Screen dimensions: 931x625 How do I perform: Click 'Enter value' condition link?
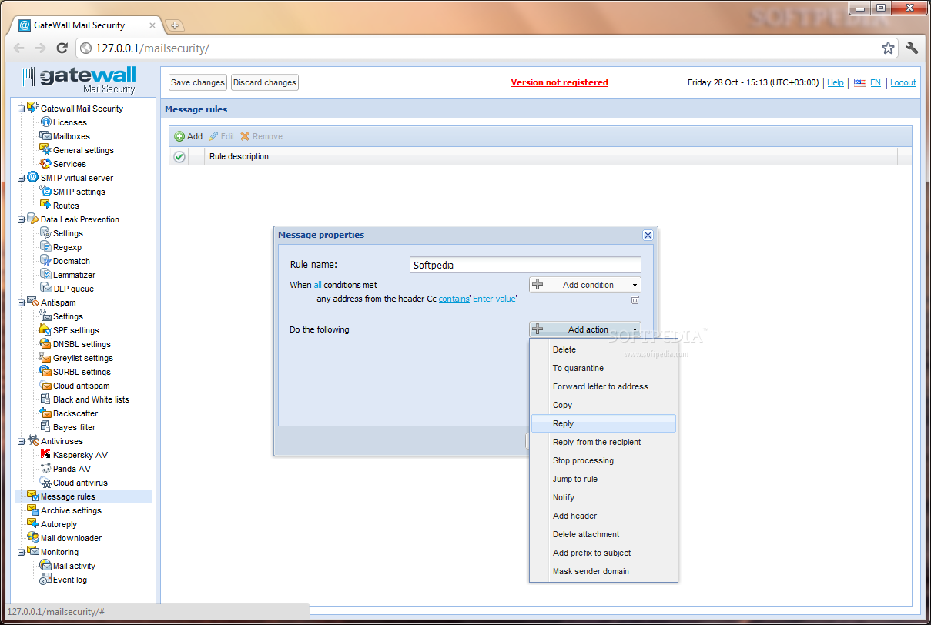coord(494,299)
